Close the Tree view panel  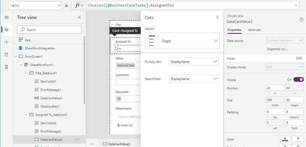pyautogui.click(x=79, y=17)
